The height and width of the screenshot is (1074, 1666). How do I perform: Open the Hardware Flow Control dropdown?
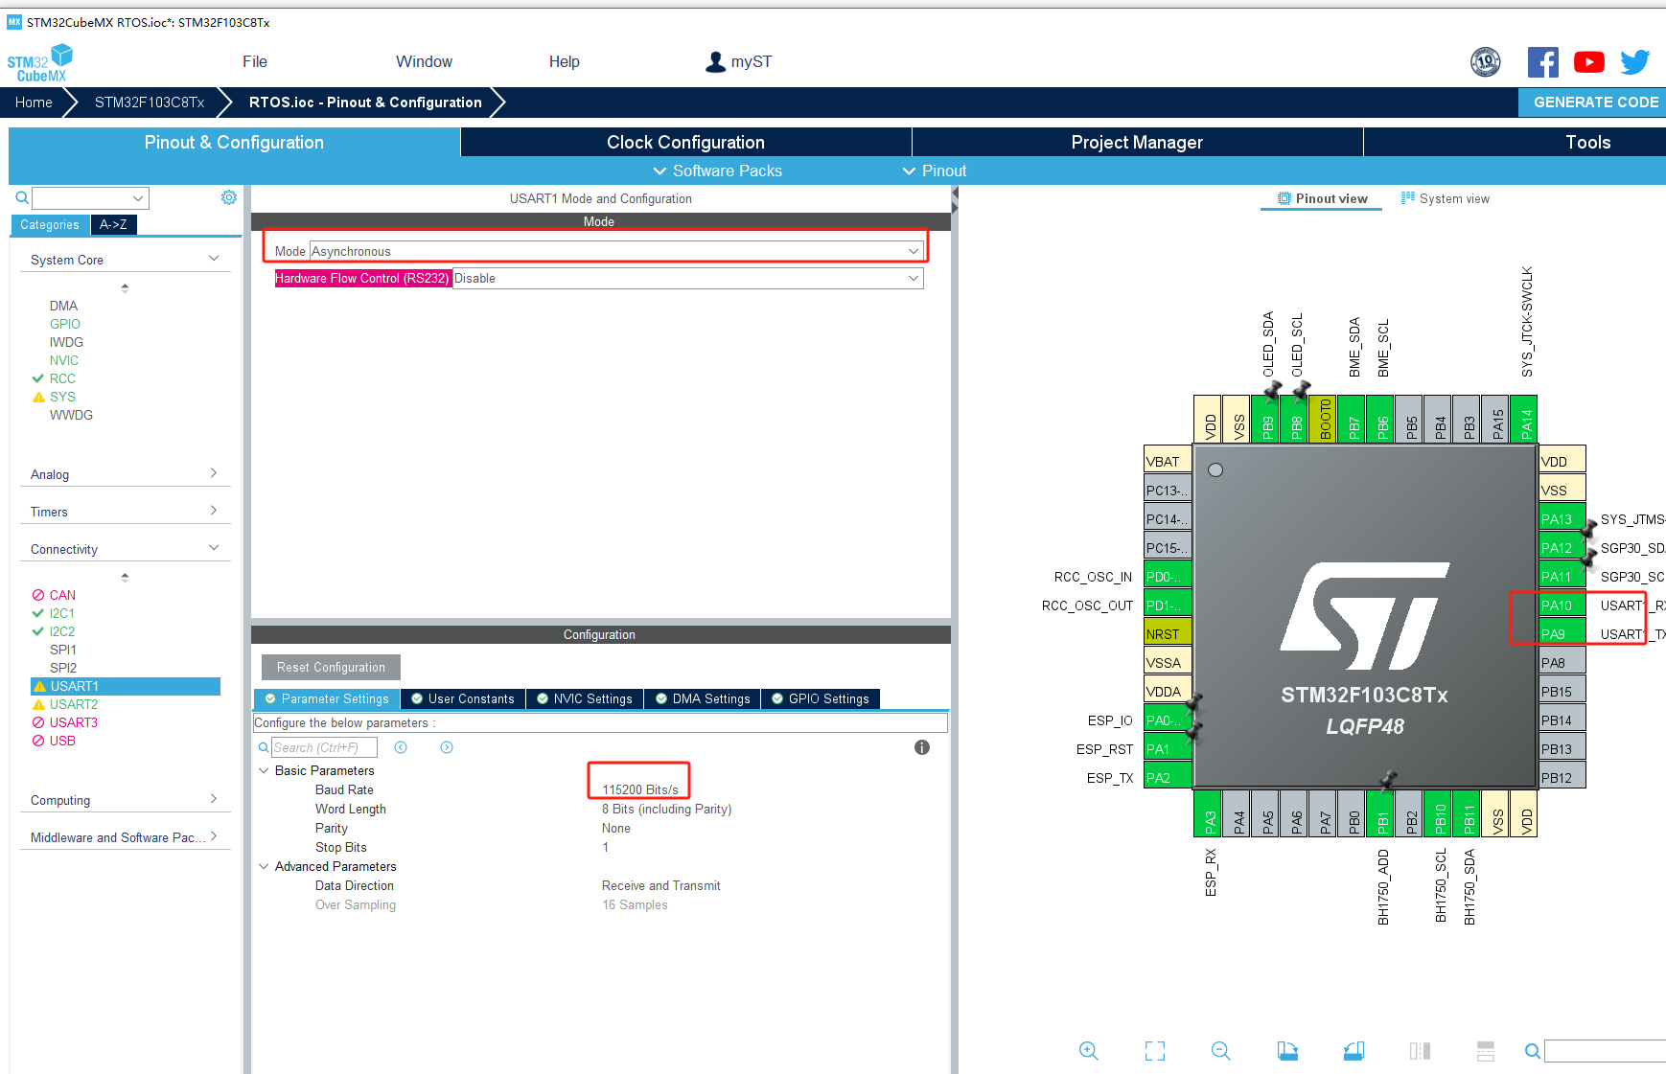tap(913, 278)
